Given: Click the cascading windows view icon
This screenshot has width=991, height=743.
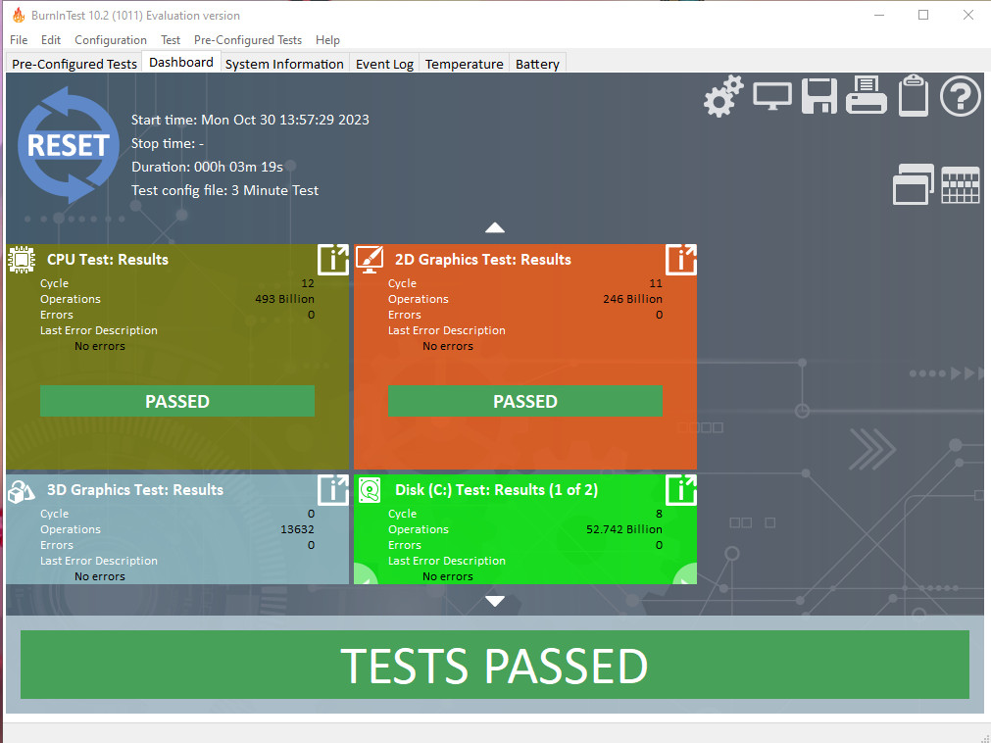Looking at the screenshot, I should pyautogui.click(x=914, y=184).
